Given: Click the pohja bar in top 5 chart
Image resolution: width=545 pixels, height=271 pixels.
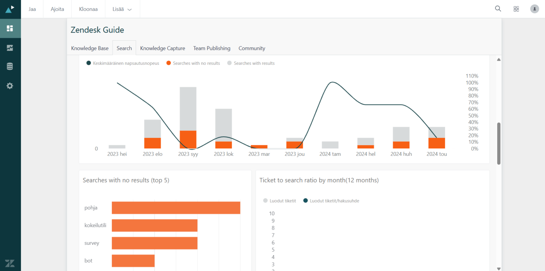Looking at the screenshot, I should [176, 208].
